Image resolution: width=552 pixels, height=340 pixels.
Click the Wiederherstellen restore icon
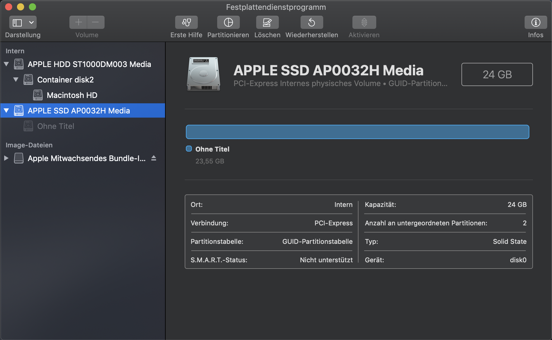(312, 23)
